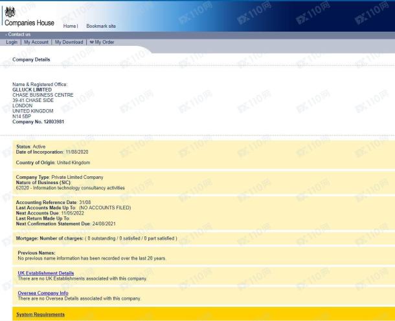
Task: Click Accounting Reference Date 31/08
Action: pos(53,202)
